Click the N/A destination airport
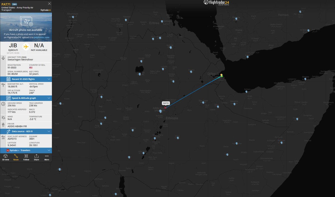335x197 pixels. coord(39,47)
